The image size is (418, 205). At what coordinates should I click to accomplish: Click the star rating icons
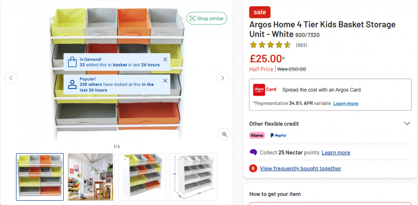coord(270,45)
